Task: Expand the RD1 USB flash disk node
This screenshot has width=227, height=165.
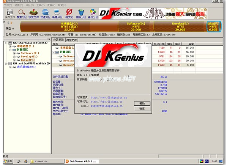Action: coord(6,63)
